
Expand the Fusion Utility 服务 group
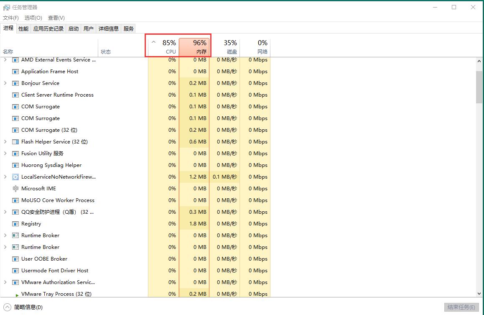(x=5, y=154)
